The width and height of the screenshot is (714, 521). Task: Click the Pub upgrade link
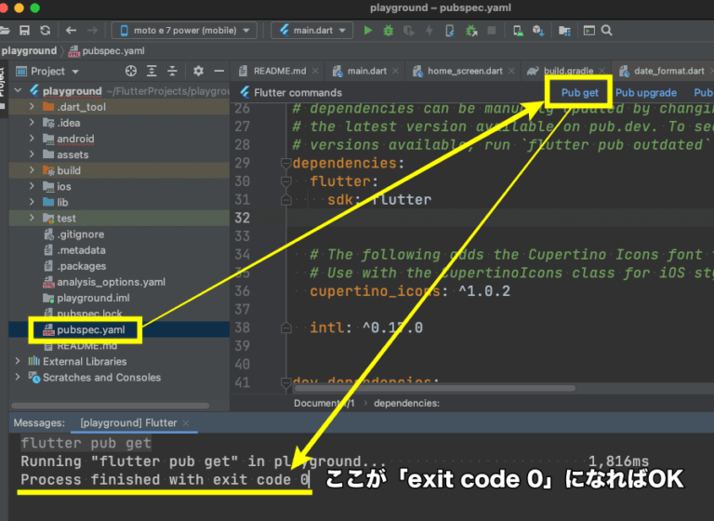pyautogui.click(x=646, y=93)
